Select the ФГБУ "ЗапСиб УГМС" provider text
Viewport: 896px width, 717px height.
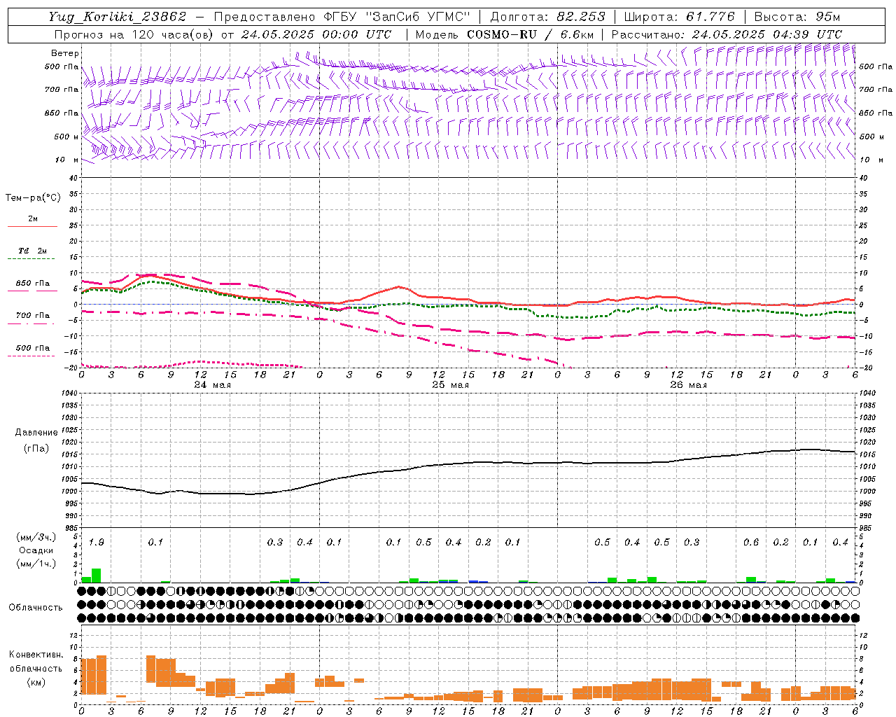pyautogui.click(x=397, y=17)
